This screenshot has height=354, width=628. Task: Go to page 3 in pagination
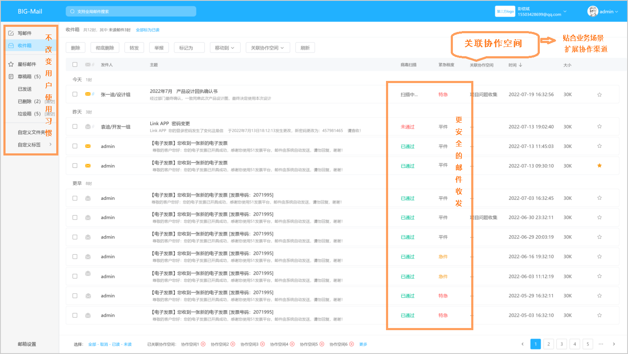click(x=562, y=344)
